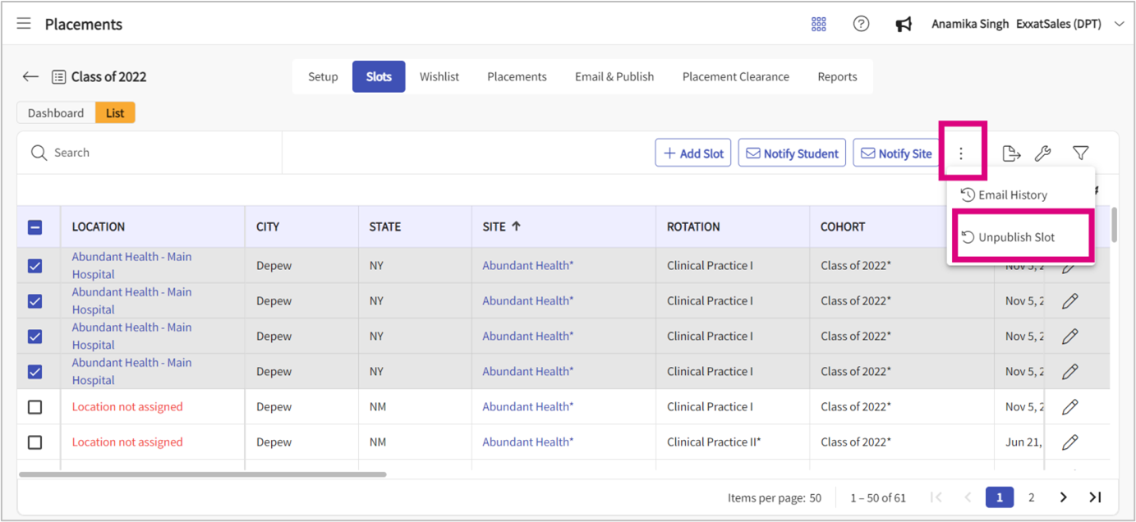1136x522 pixels.
Task: Click the announcements megaphone icon
Action: 904,25
